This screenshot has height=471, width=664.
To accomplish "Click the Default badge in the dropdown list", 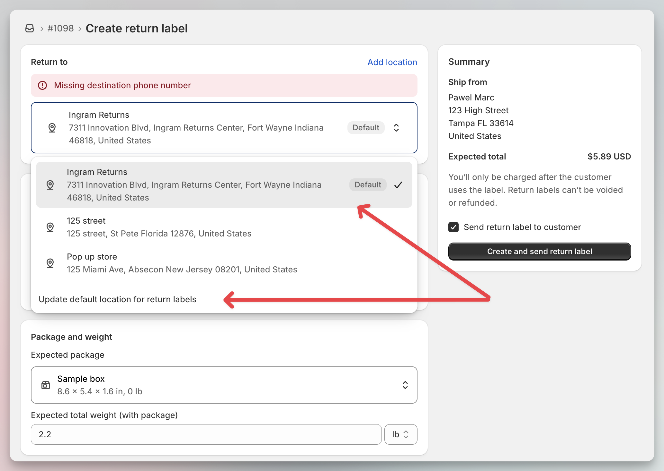I will pyautogui.click(x=368, y=185).
